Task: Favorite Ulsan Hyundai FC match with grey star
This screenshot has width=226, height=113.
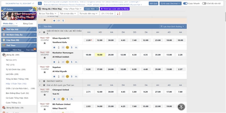Action: pos(45,43)
